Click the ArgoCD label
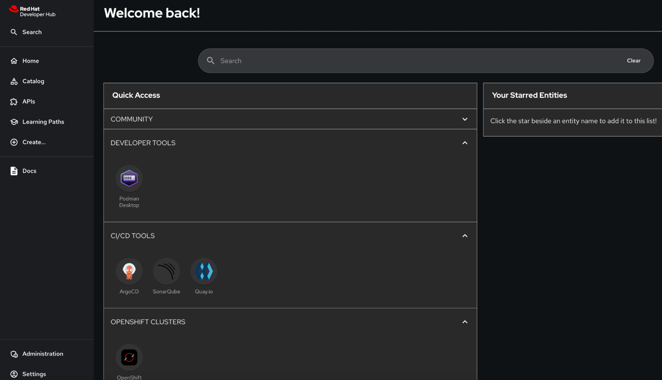Screen dimensions: 662x380 coord(129,292)
